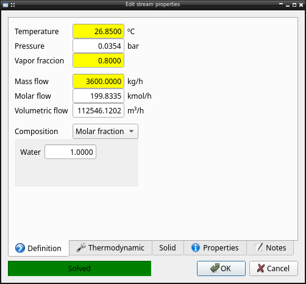Click the dotted grip icon in title bar
This screenshot has width=306, height=284.
[x=13, y=5]
